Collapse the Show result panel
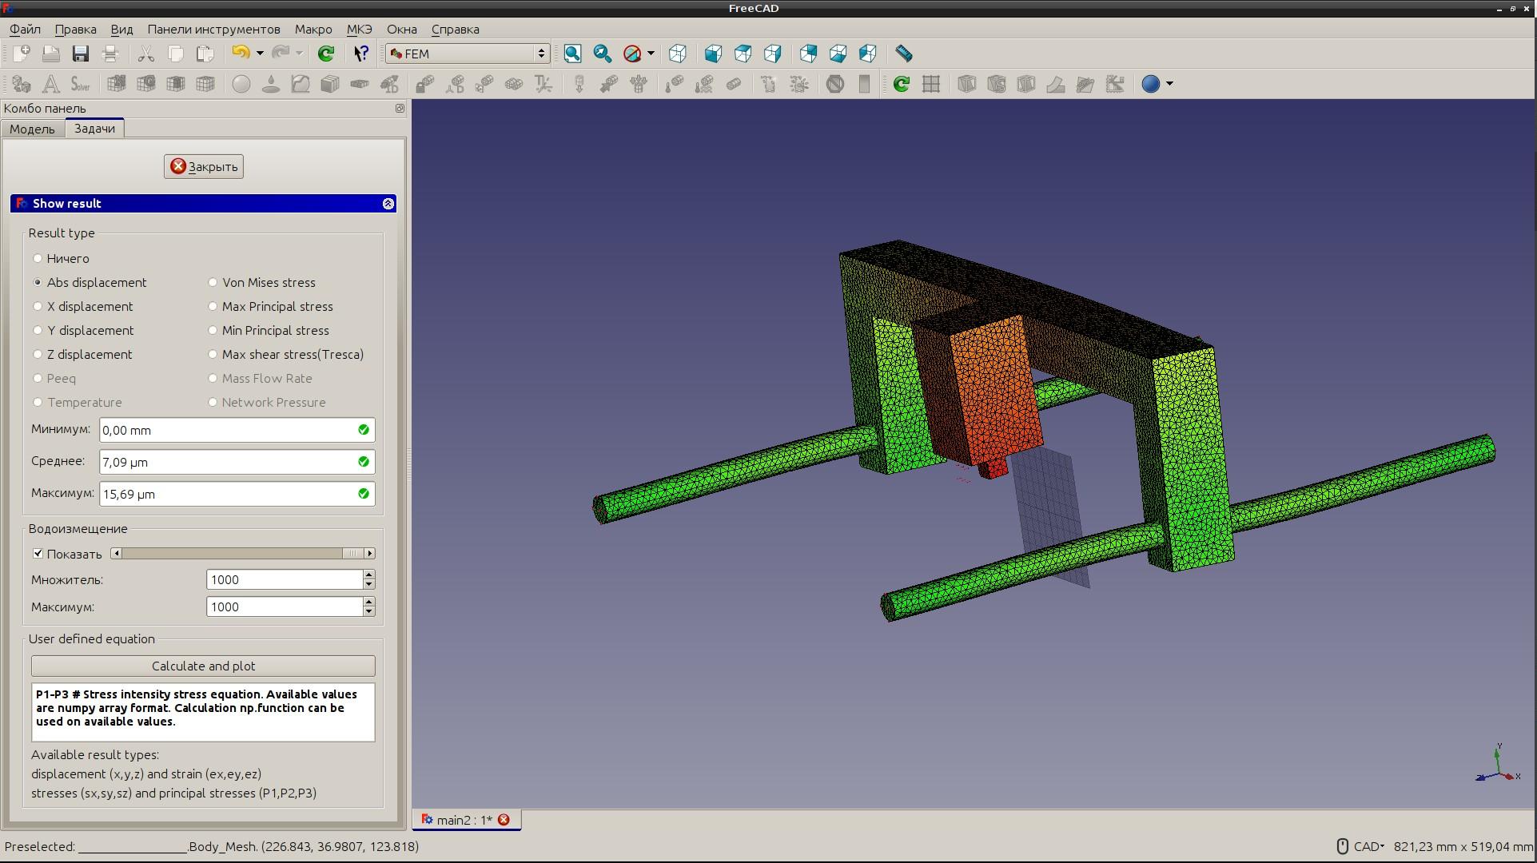Screen dimensions: 1537x863 tap(388, 204)
